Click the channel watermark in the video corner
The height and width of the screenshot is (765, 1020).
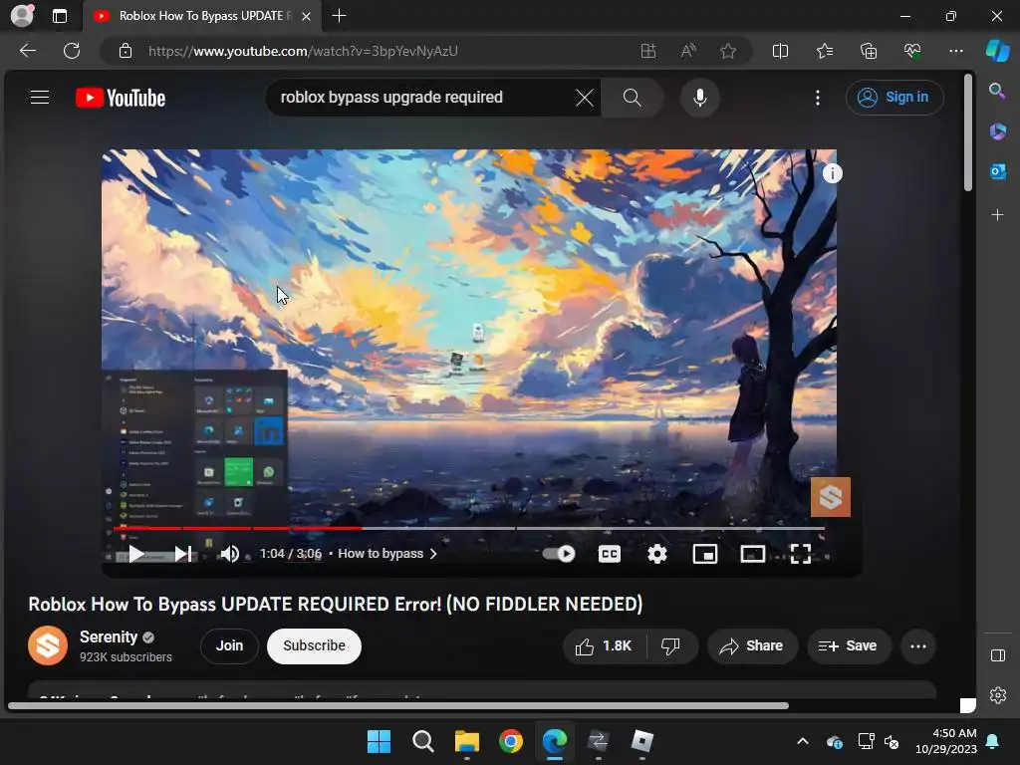click(830, 497)
